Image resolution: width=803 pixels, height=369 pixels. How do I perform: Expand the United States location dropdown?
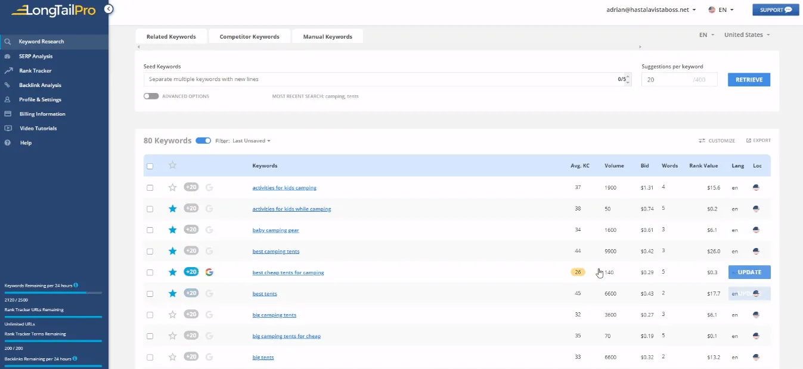pos(746,35)
